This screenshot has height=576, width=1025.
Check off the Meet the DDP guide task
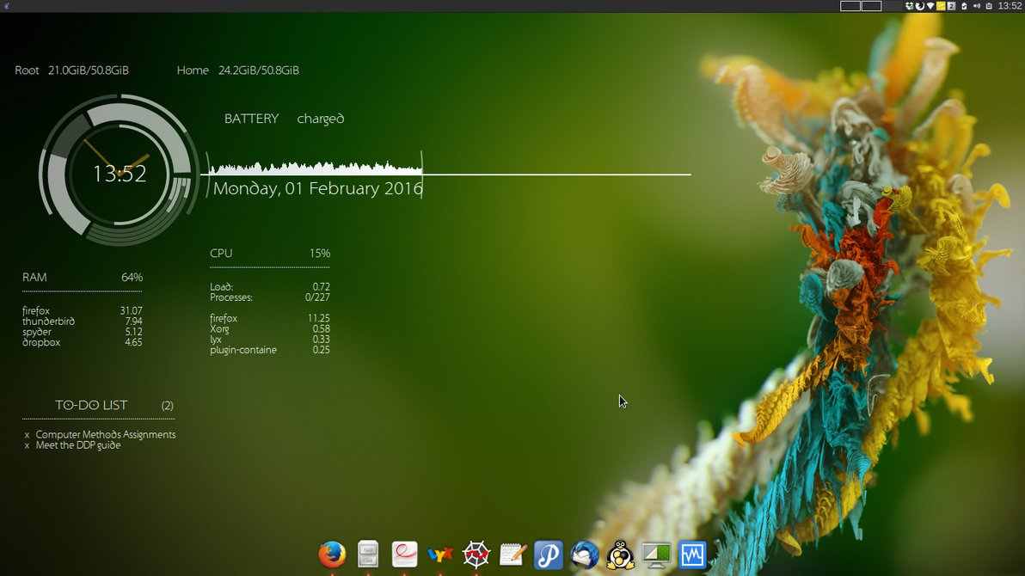point(27,444)
